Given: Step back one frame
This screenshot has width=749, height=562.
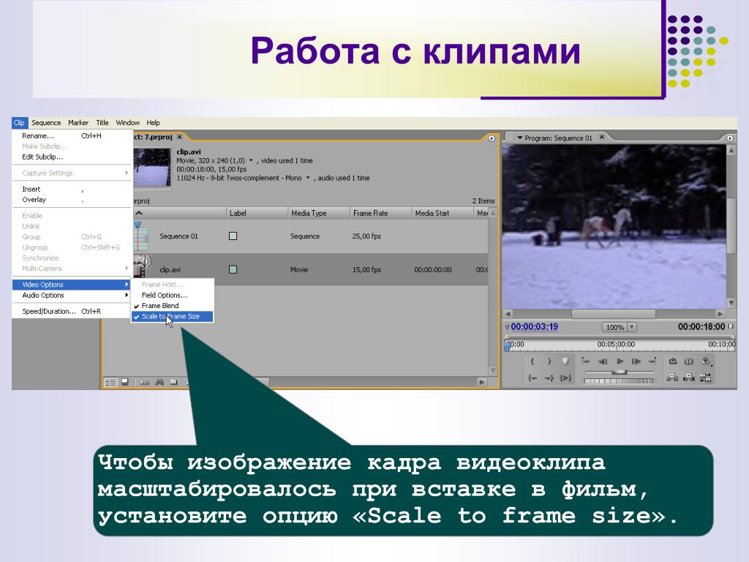Looking at the screenshot, I should coord(603,361).
